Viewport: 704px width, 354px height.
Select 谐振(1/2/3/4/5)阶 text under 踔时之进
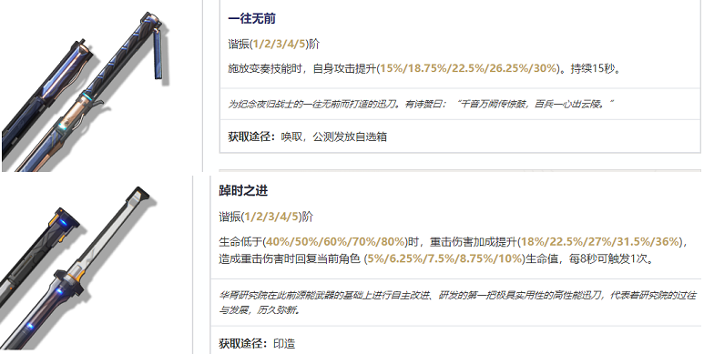(266, 217)
